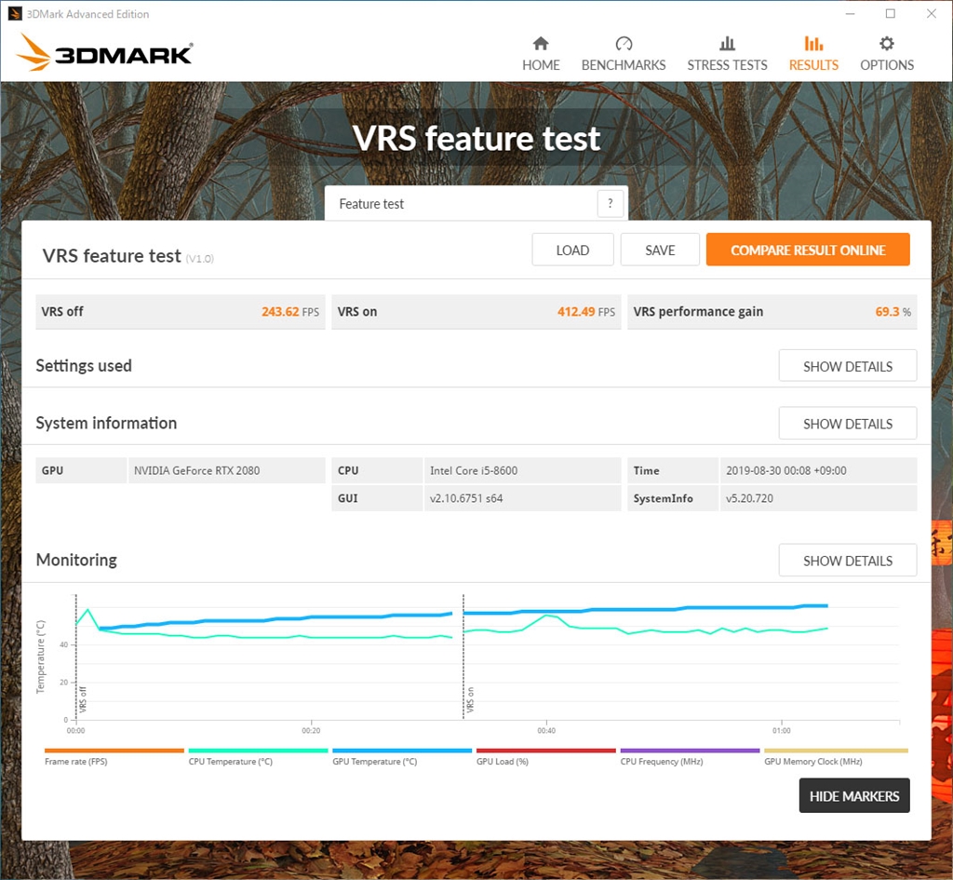Click COMPARE RESULT ONLINE
Viewport: 953px width, 880px height.
point(808,250)
